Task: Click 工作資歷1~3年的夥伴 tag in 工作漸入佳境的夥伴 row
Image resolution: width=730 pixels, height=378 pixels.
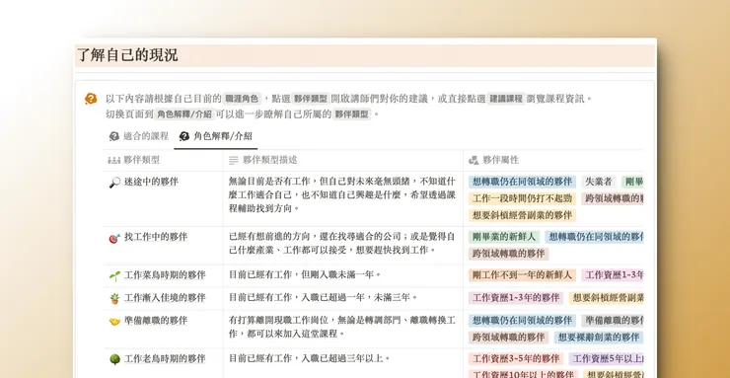Action: (x=516, y=298)
